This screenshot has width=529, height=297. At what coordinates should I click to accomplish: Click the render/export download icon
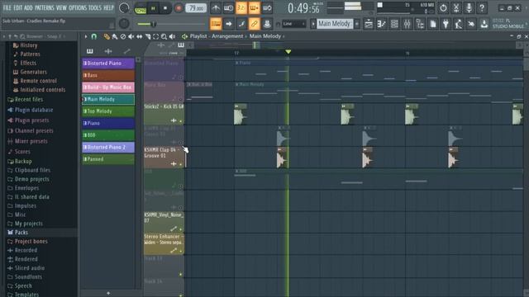pos(484,24)
